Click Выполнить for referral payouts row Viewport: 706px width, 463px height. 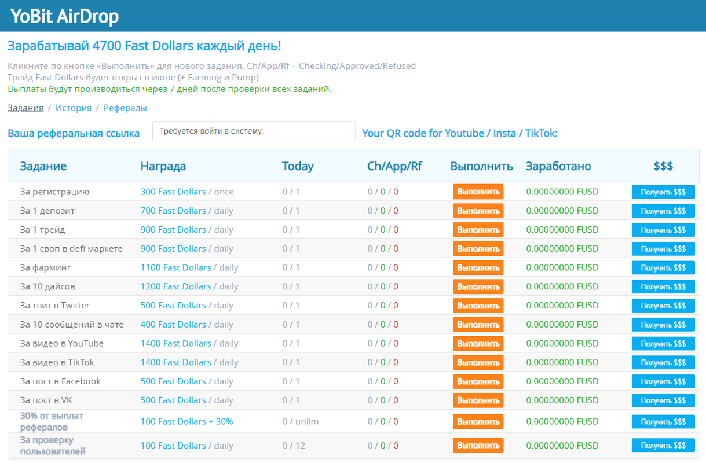click(478, 422)
